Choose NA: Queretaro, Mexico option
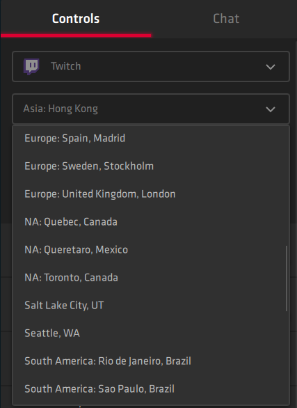297x408 pixels. coord(151,249)
